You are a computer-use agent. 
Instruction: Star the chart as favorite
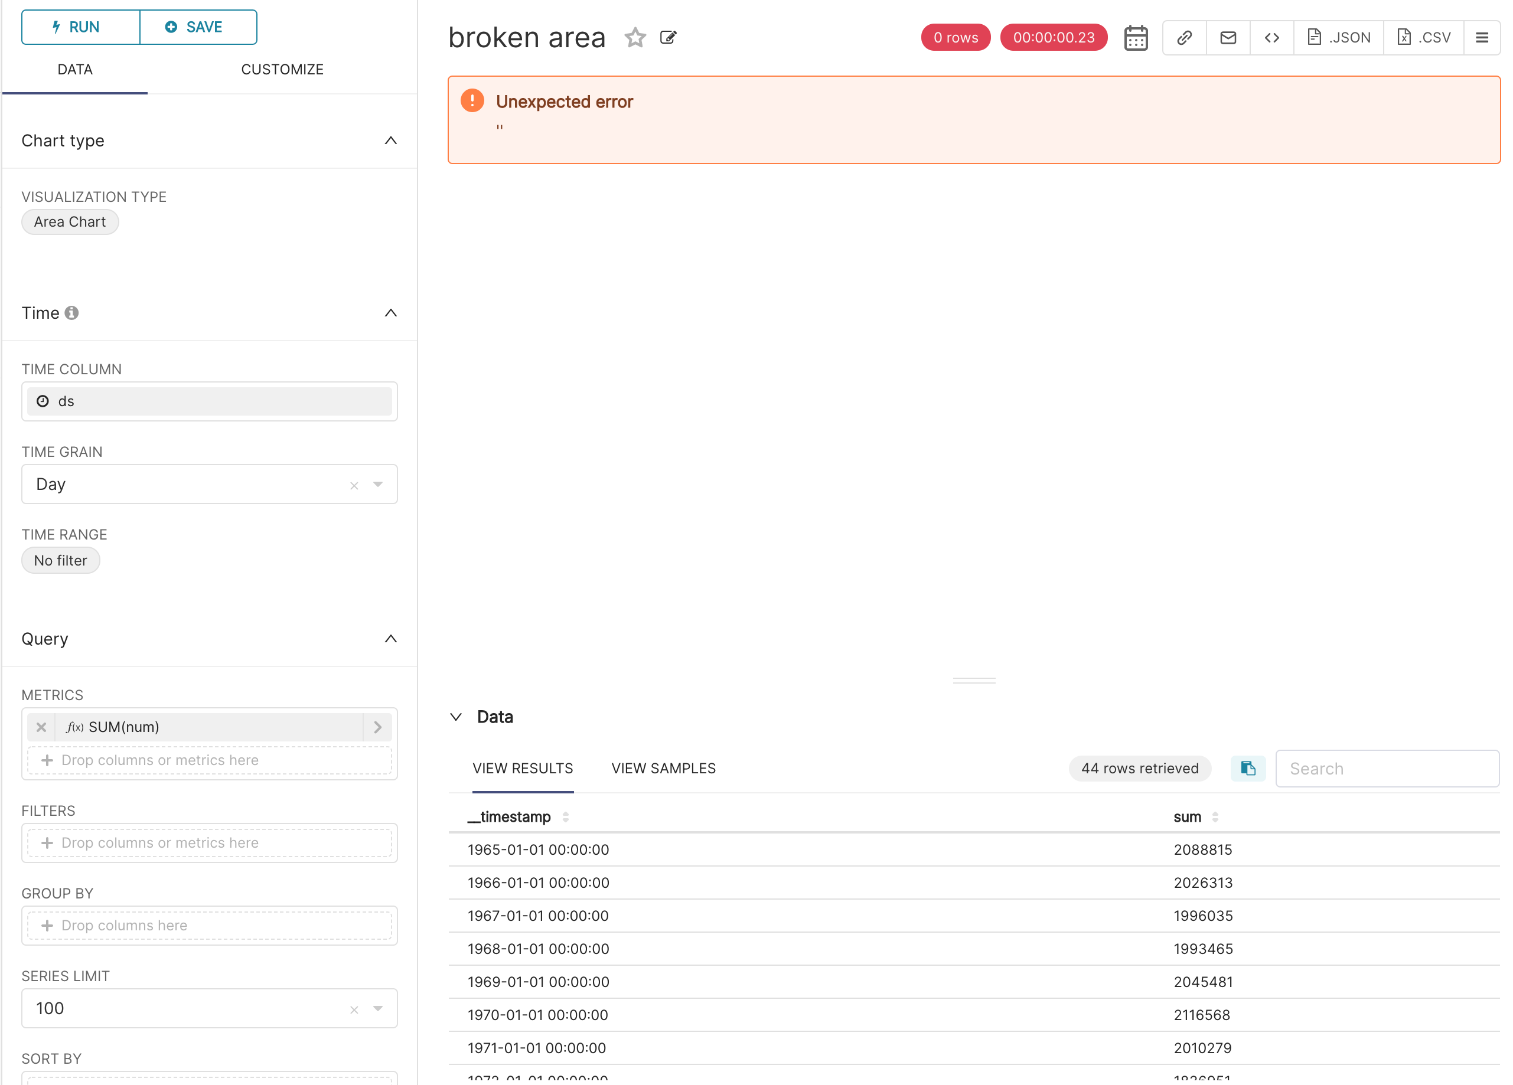[x=634, y=37]
